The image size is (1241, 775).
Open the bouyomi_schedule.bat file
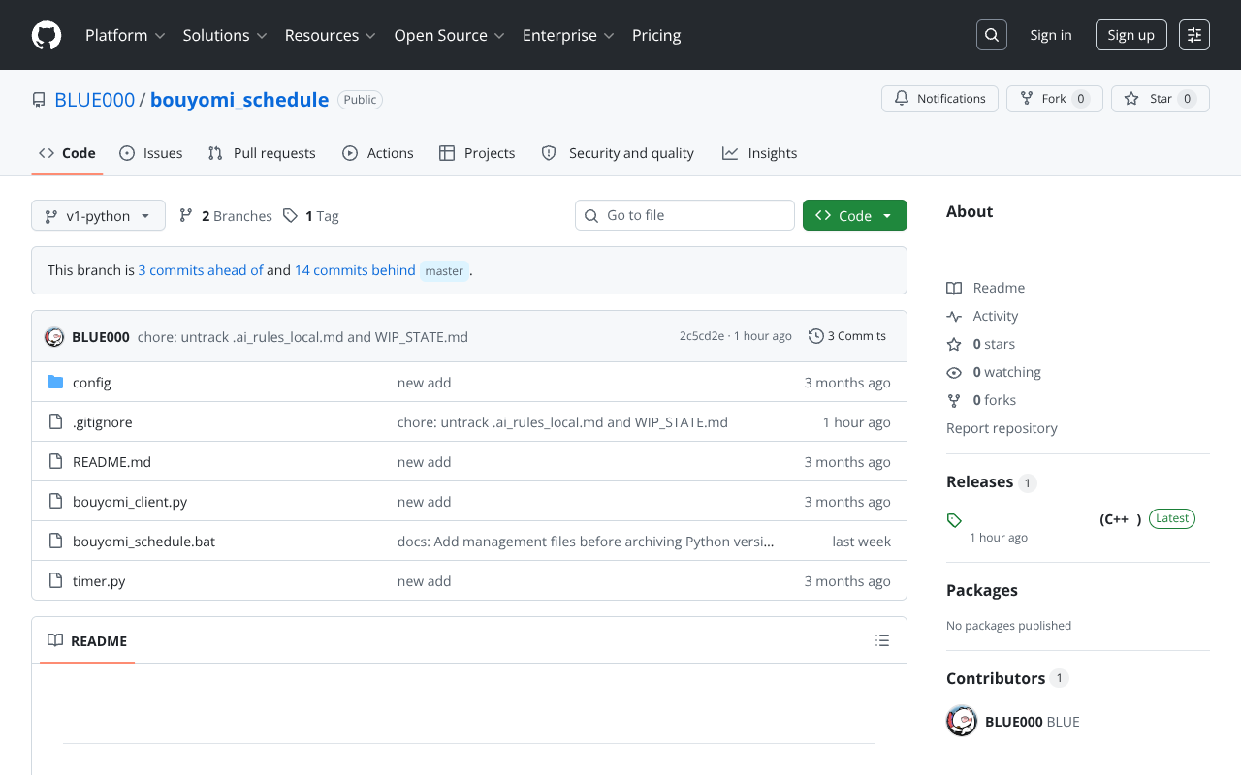[143, 542]
